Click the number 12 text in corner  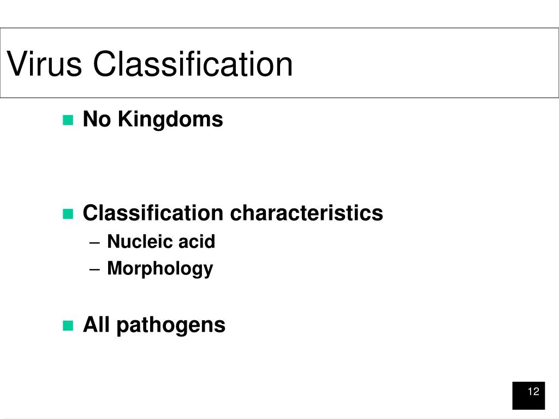[533, 391]
